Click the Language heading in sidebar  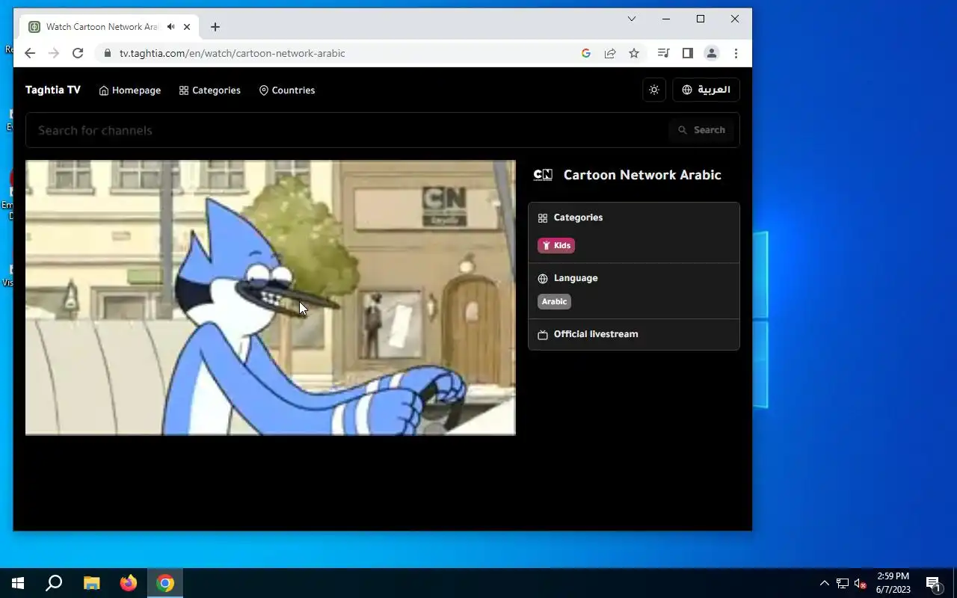click(576, 278)
